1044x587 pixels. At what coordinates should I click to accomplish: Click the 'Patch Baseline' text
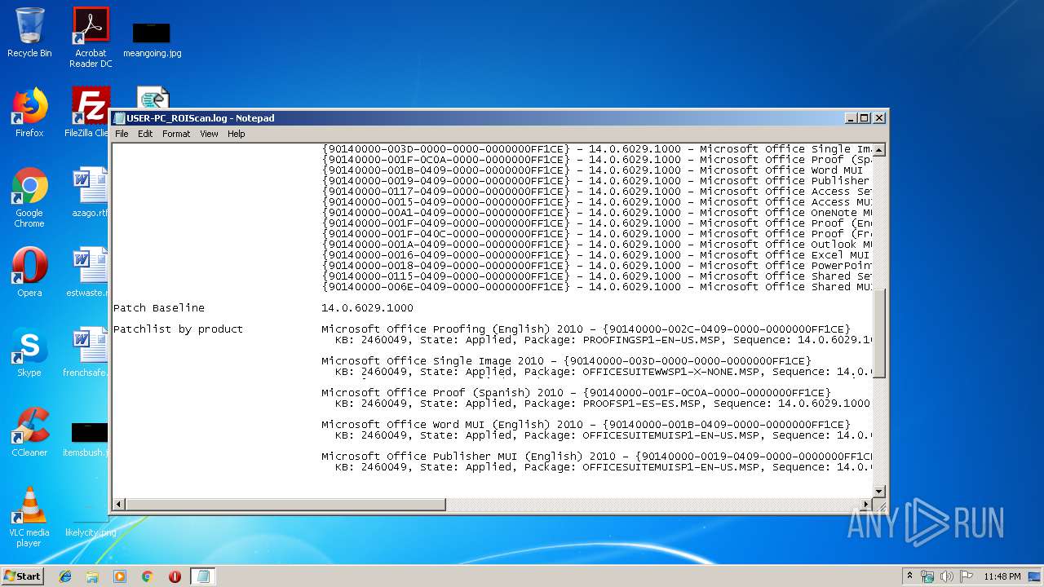(159, 308)
